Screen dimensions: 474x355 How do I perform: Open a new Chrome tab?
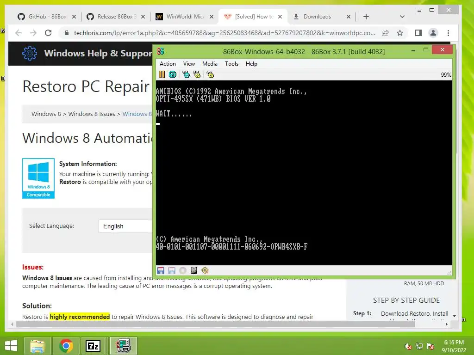366,17
